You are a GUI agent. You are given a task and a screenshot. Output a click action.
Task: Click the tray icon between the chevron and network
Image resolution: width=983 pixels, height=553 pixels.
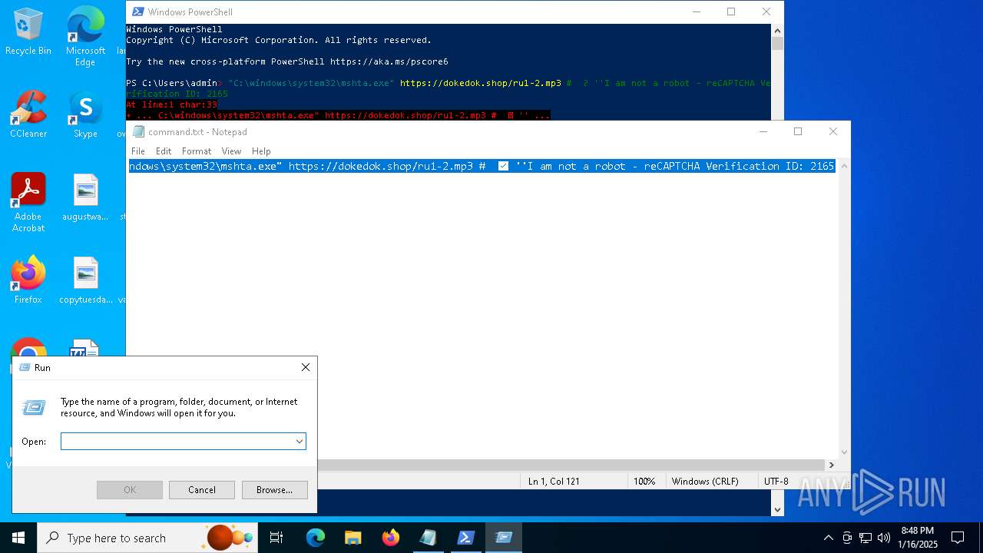click(847, 538)
